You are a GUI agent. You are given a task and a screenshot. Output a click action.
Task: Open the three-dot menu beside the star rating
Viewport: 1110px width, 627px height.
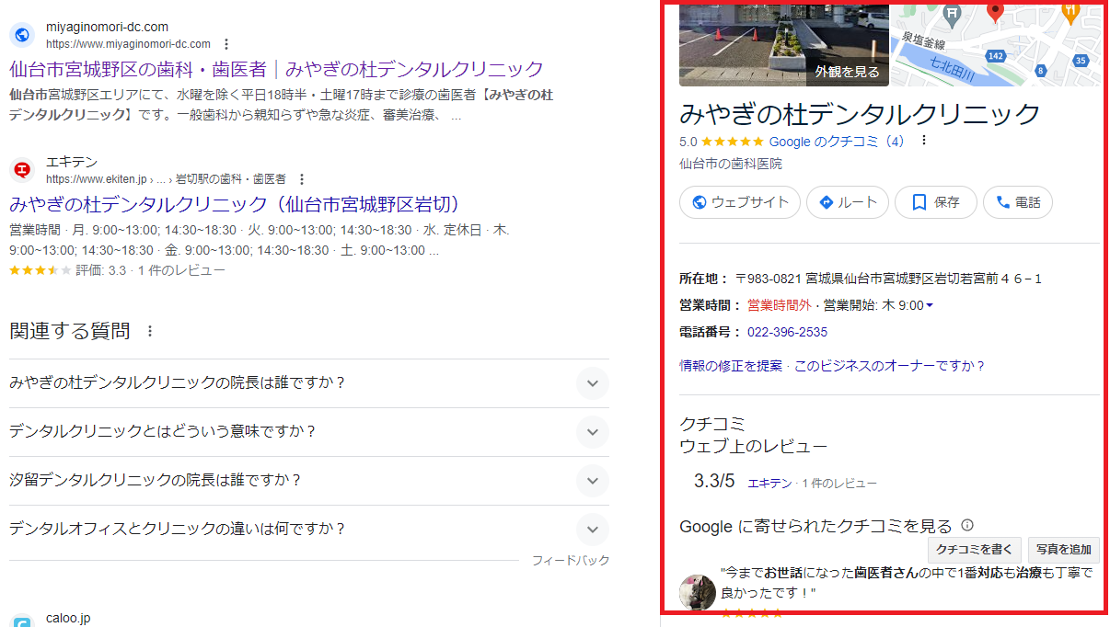click(x=923, y=139)
